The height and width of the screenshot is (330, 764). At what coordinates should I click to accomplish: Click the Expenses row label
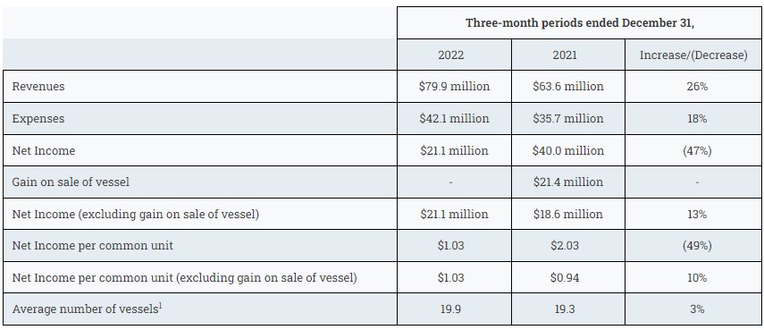pos(38,118)
